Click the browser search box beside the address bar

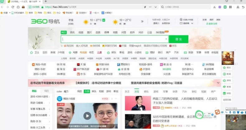[x=186, y=7]
